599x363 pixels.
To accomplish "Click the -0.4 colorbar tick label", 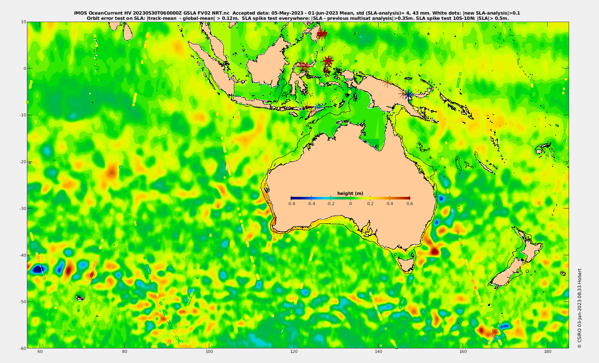I will pyautogui.click(x=311, y=204).
